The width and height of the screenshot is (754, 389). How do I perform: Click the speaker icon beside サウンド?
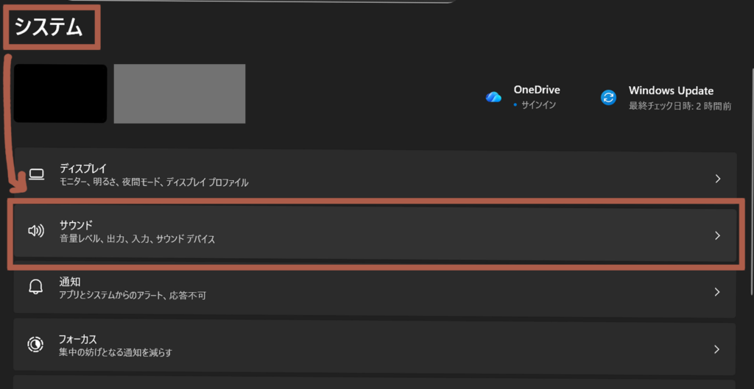pyautogui.click(x=36, y=231)
